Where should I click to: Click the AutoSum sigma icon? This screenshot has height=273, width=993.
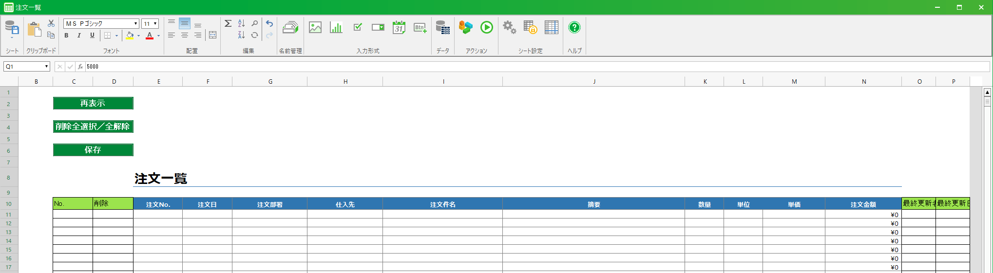(x=228, y=23)
